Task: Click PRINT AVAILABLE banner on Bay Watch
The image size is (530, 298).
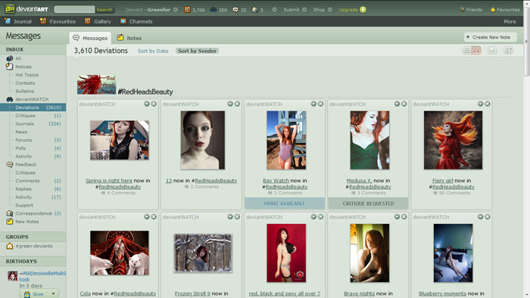Action: (285, 203)
